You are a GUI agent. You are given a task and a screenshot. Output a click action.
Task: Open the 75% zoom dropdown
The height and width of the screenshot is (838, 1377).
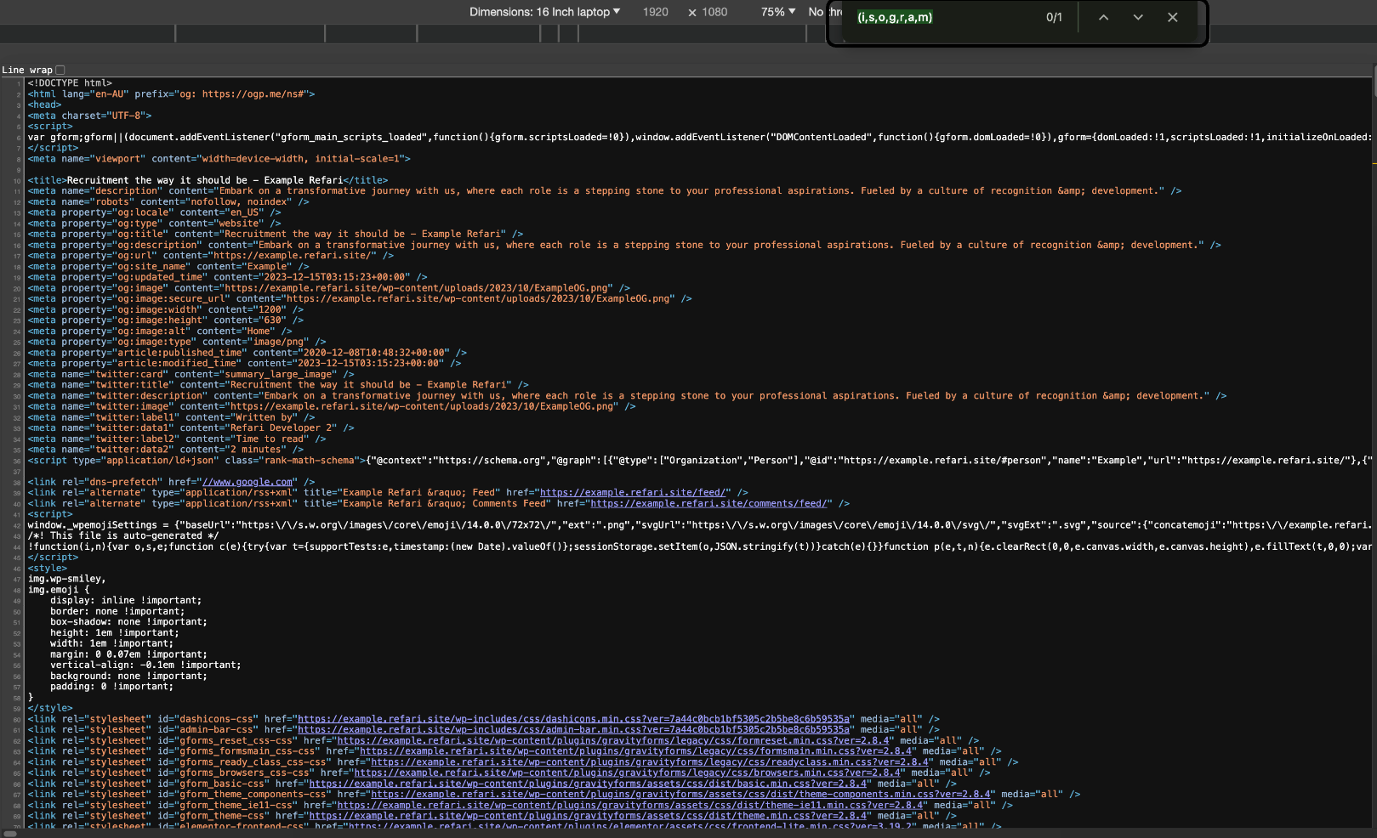(x=778, y=12)
